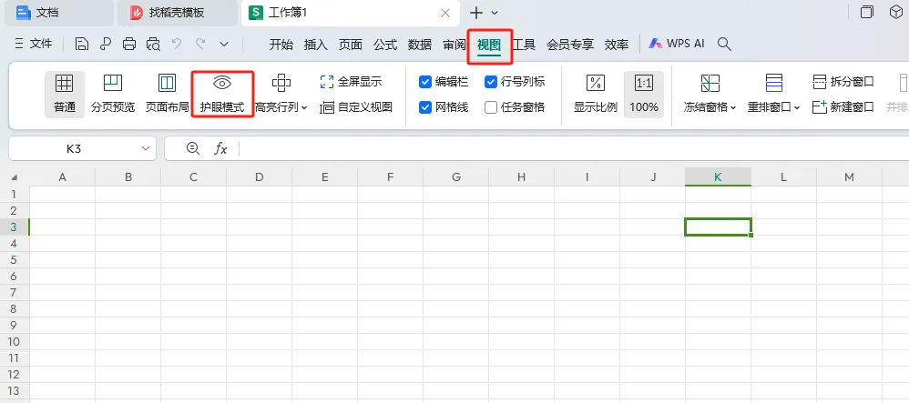The image size is (909, 403).
Task: Click the redo arrow icon
Action: pyautogui.click(x=200, y=44)
